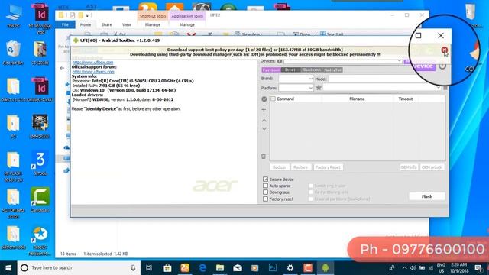Screen dimensions: 489x275
Task: Toggle the checkbox in the Command column header
Action: tap(274, 99)
